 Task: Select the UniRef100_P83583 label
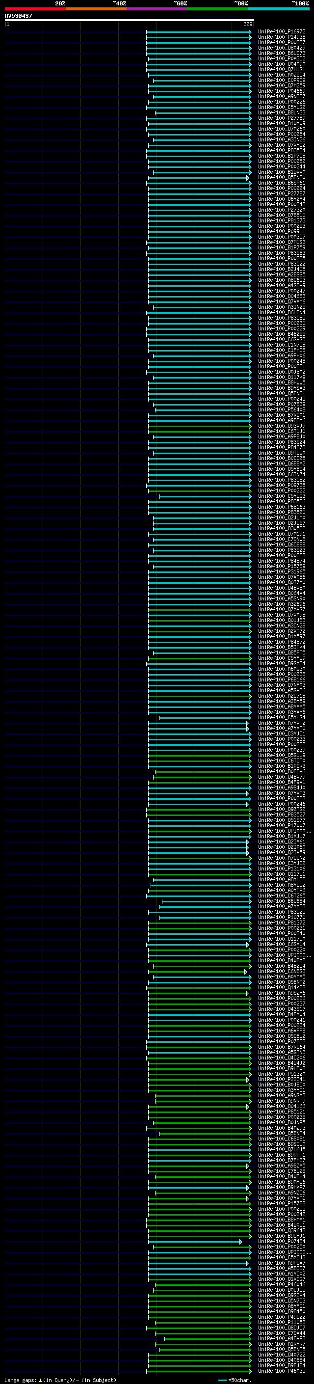coord(281,253)
